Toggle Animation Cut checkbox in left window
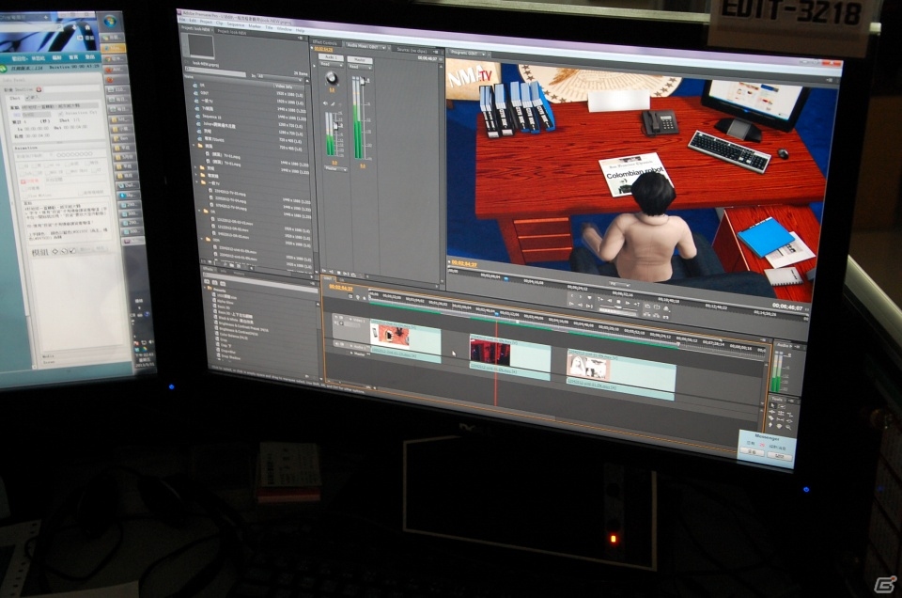The width and height of the screenshot is (902, 598). 61,114
